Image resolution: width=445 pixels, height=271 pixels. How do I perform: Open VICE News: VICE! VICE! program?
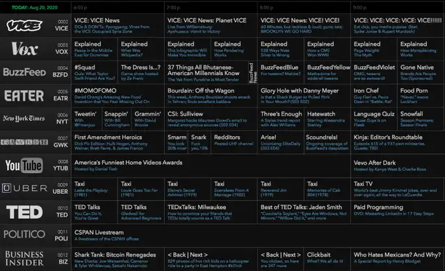point(304,26)
